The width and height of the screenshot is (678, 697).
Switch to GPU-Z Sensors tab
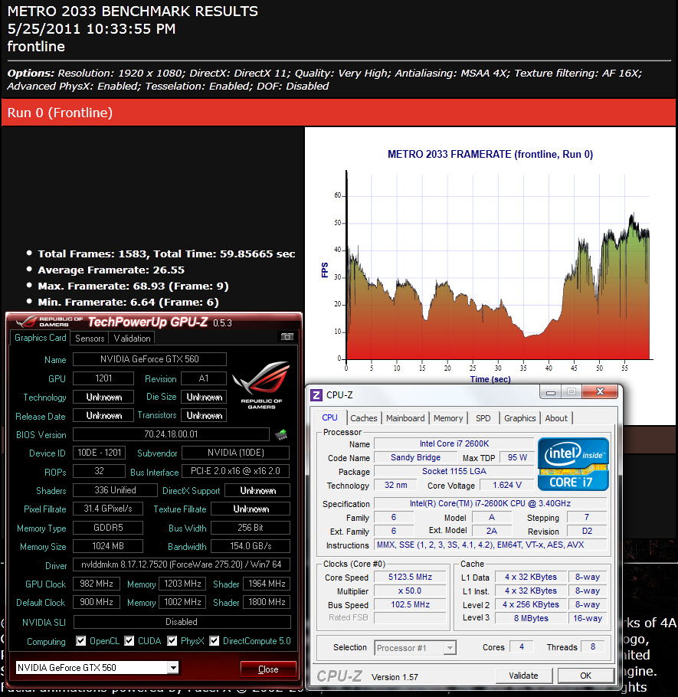90,339
